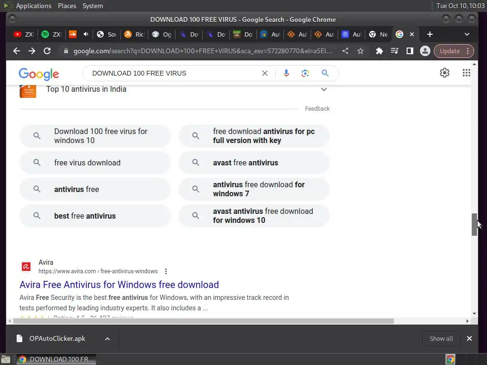The width and height of the screenshot is (487, 365).
Task: Click the scroll down arrow of page
Action: (x=474, y=314)
